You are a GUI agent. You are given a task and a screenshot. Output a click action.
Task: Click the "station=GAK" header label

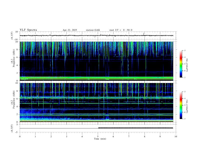tap(93, 30)
